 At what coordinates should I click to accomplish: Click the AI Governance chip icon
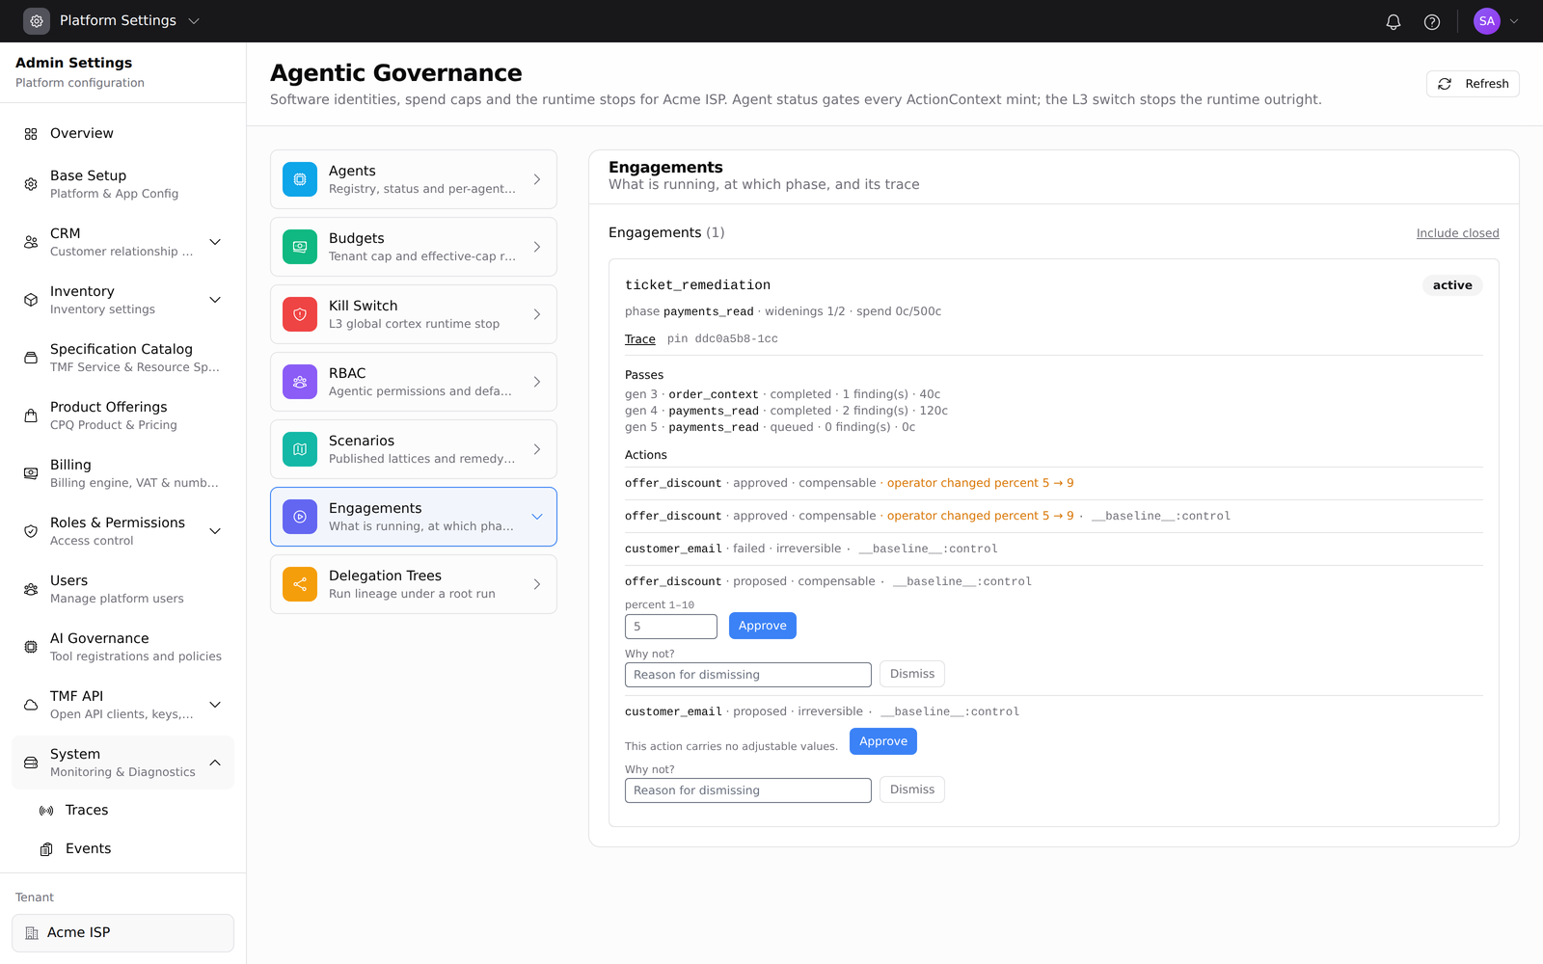click(31, 647)
